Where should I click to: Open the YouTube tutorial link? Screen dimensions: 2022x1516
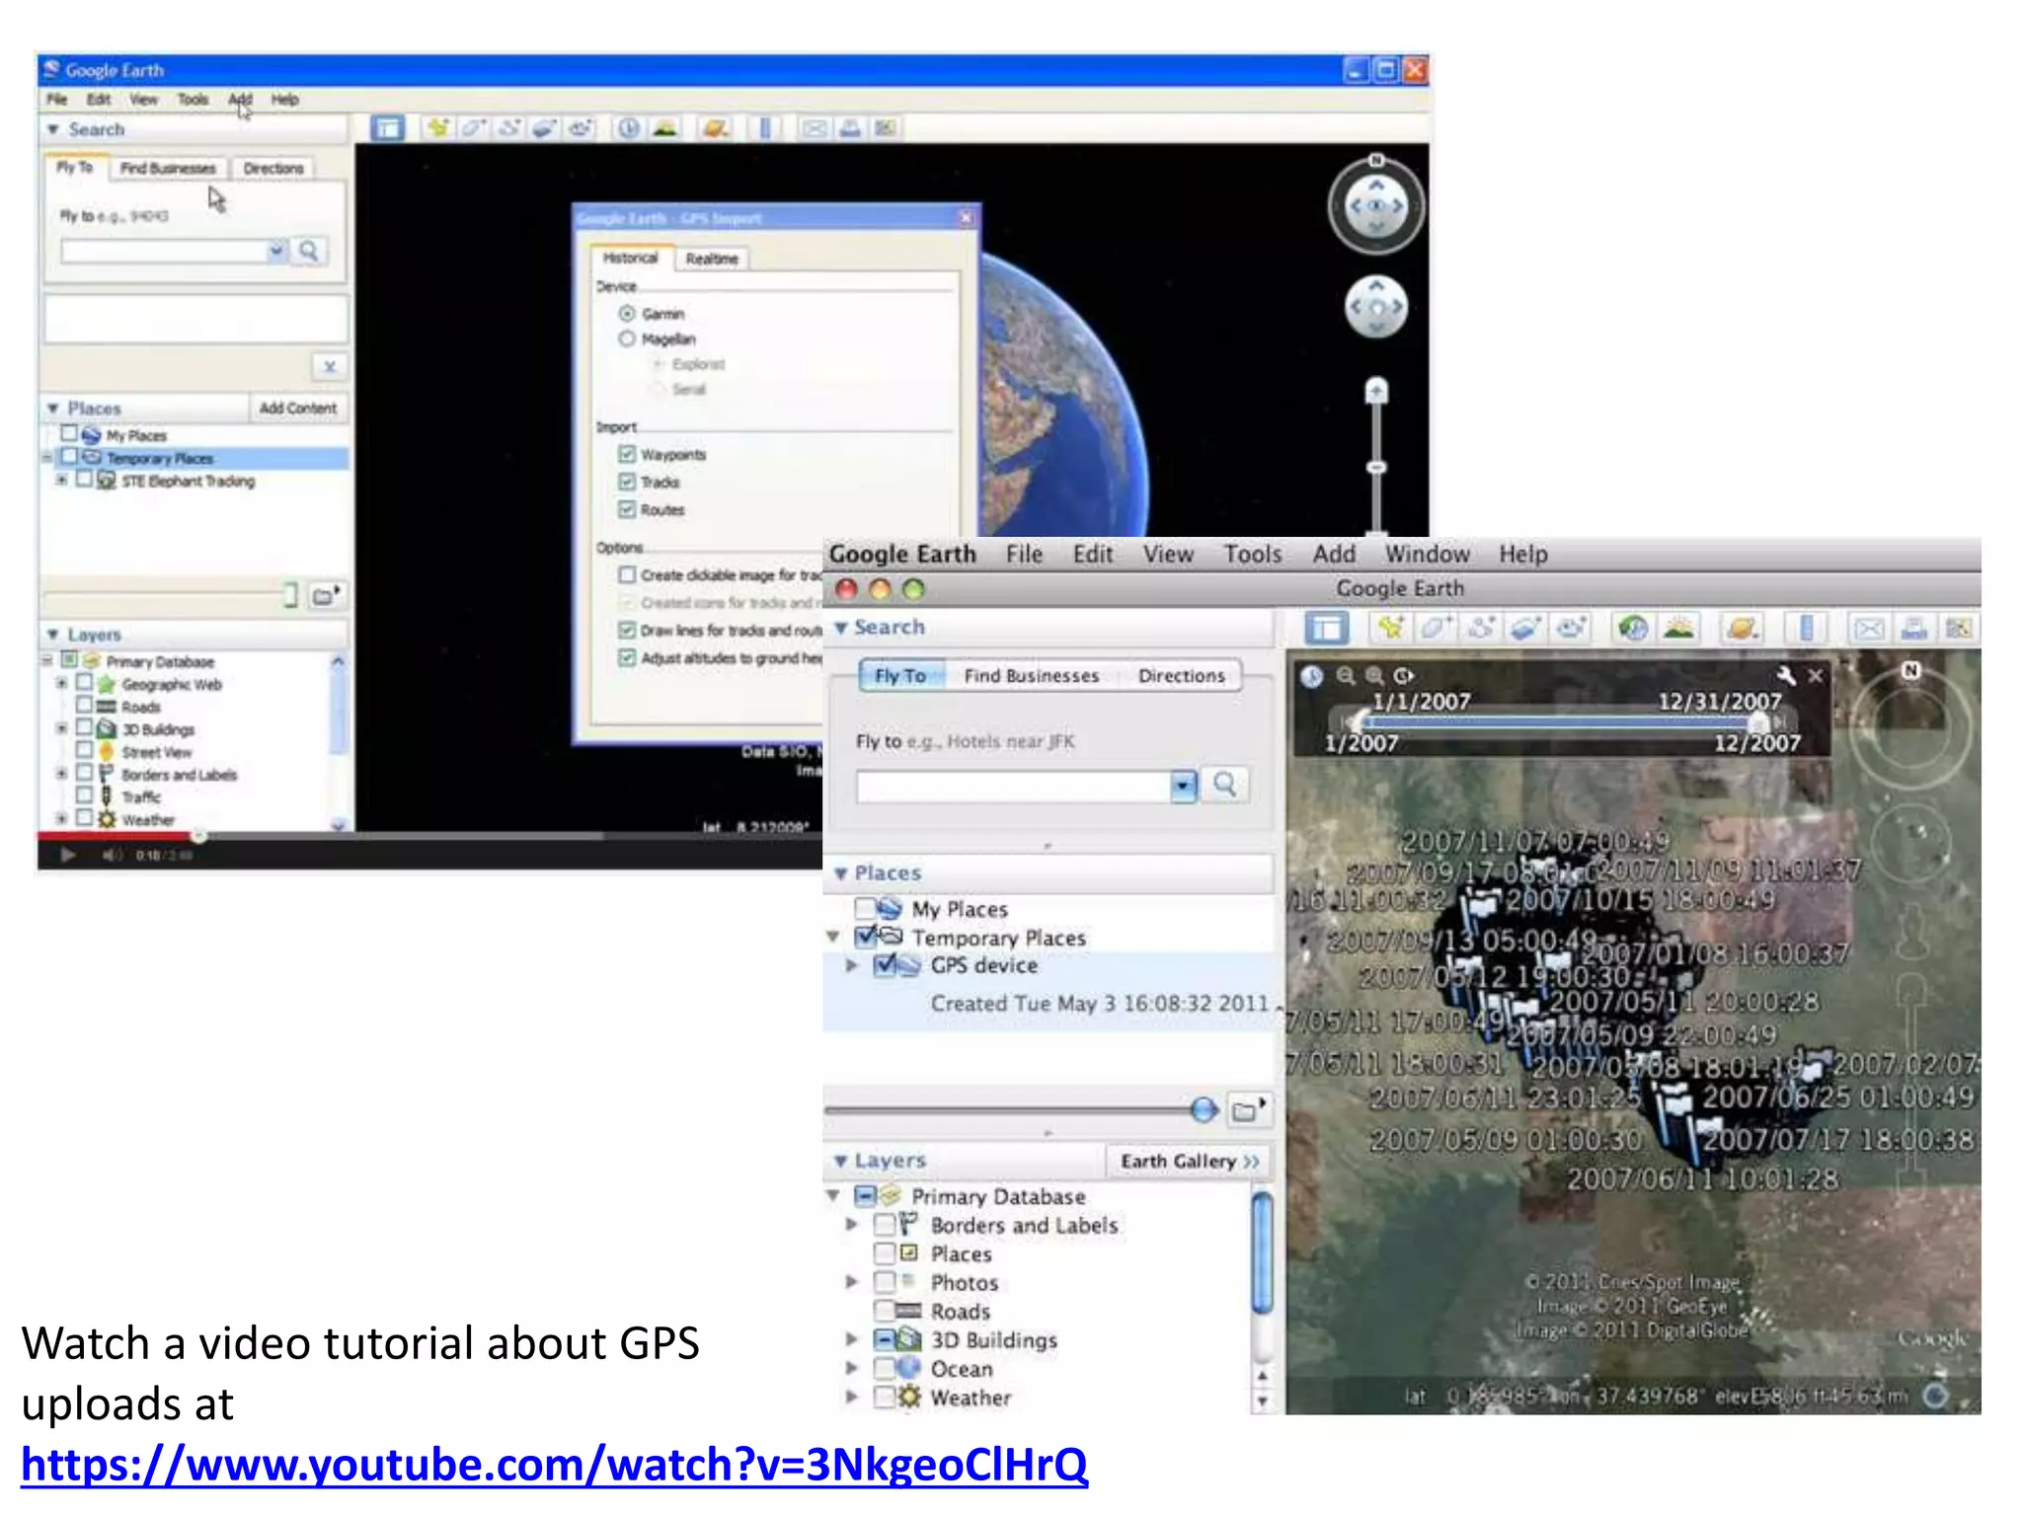pyautogui.click(x=554, y=1464)
